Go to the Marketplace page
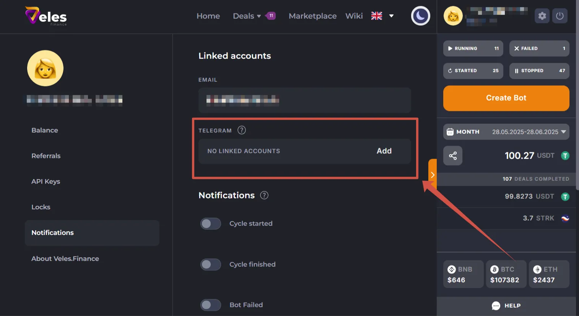The image size is (579, 316). 312,16
